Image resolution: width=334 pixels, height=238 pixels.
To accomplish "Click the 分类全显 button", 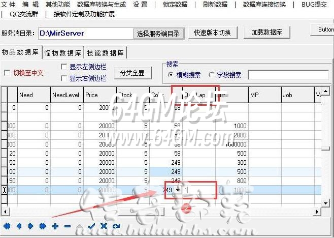I will coord(132,73).
